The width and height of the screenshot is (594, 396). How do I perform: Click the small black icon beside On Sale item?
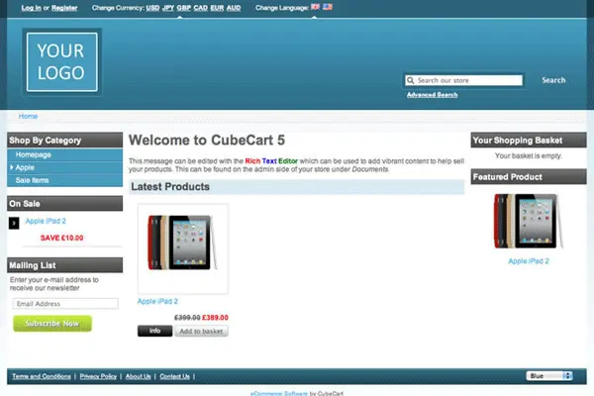click(x=14, y=223)
